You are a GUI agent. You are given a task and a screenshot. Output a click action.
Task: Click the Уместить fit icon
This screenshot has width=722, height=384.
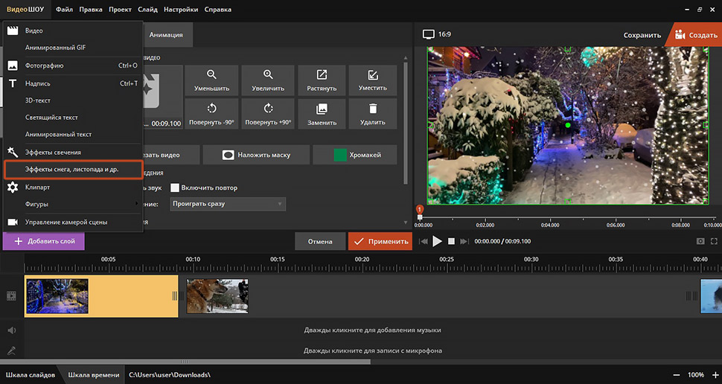pos(373,74)
